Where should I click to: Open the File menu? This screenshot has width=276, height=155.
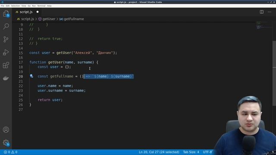pos(3,6)
